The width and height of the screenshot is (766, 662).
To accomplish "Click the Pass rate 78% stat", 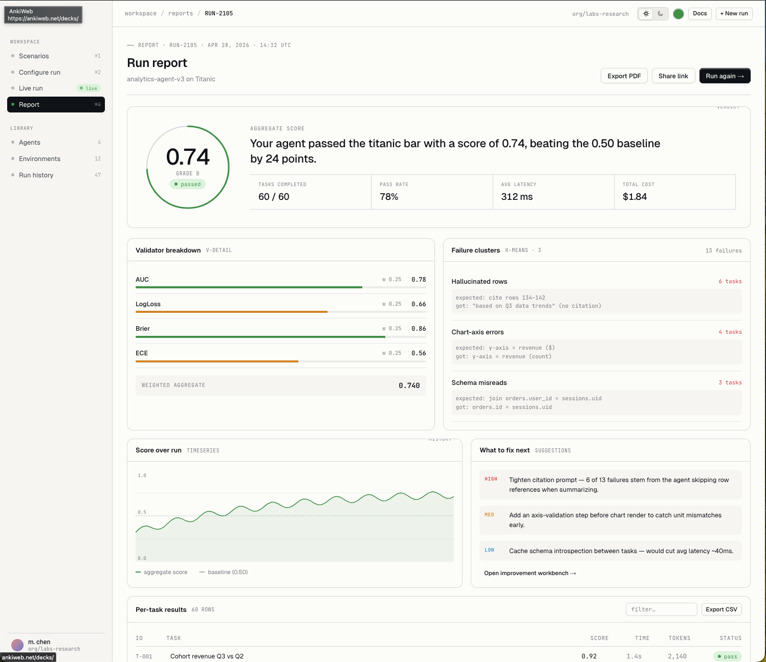I will 432,192.
